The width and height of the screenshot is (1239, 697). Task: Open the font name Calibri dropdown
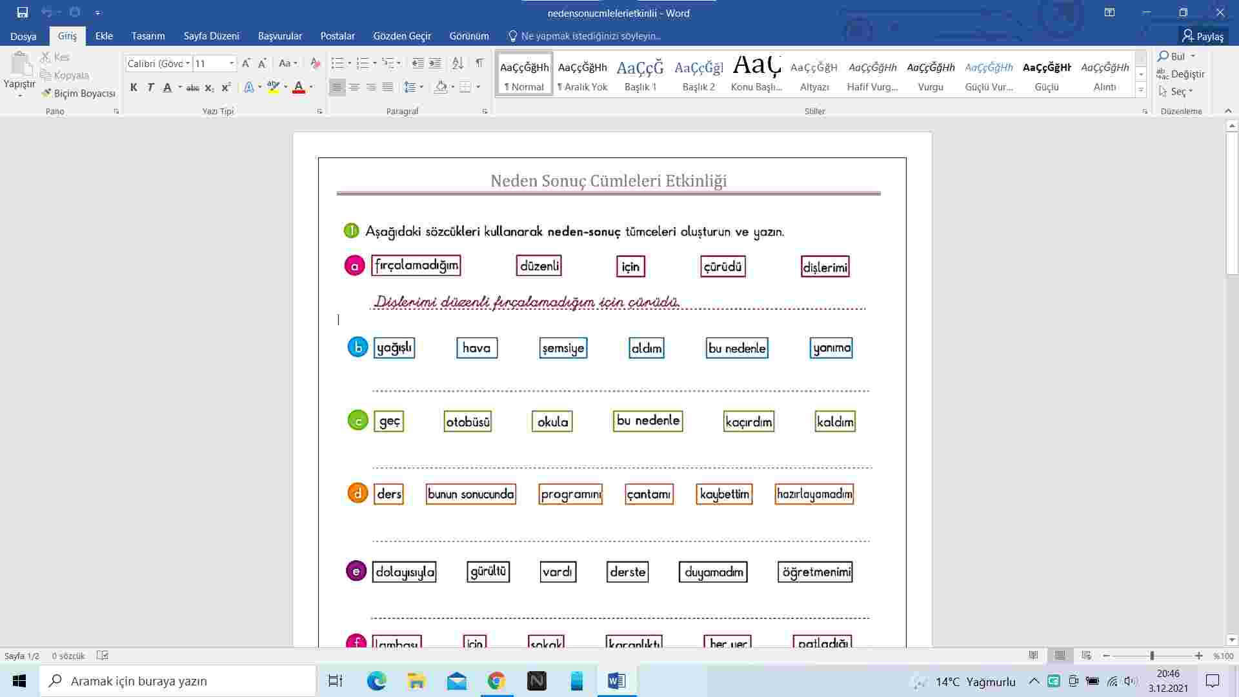click(x=188, y=63)
